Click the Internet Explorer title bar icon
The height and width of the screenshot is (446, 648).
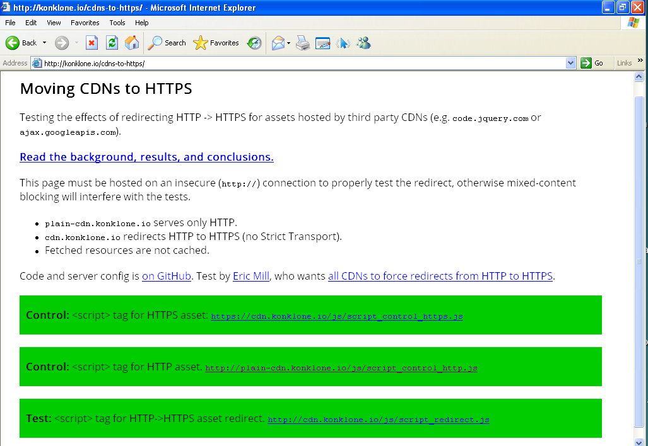[6, 7]
